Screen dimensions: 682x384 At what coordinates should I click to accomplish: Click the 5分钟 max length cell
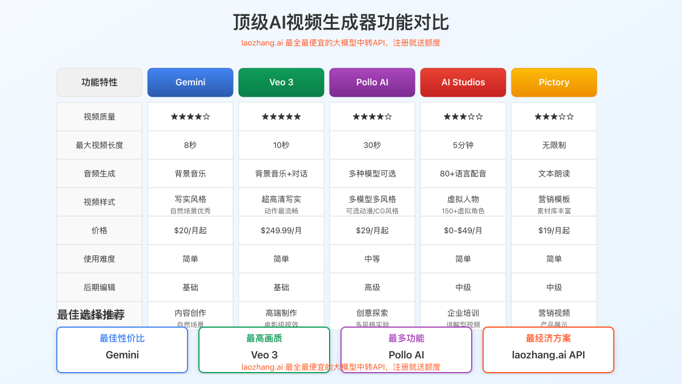[x=463, y=145]
